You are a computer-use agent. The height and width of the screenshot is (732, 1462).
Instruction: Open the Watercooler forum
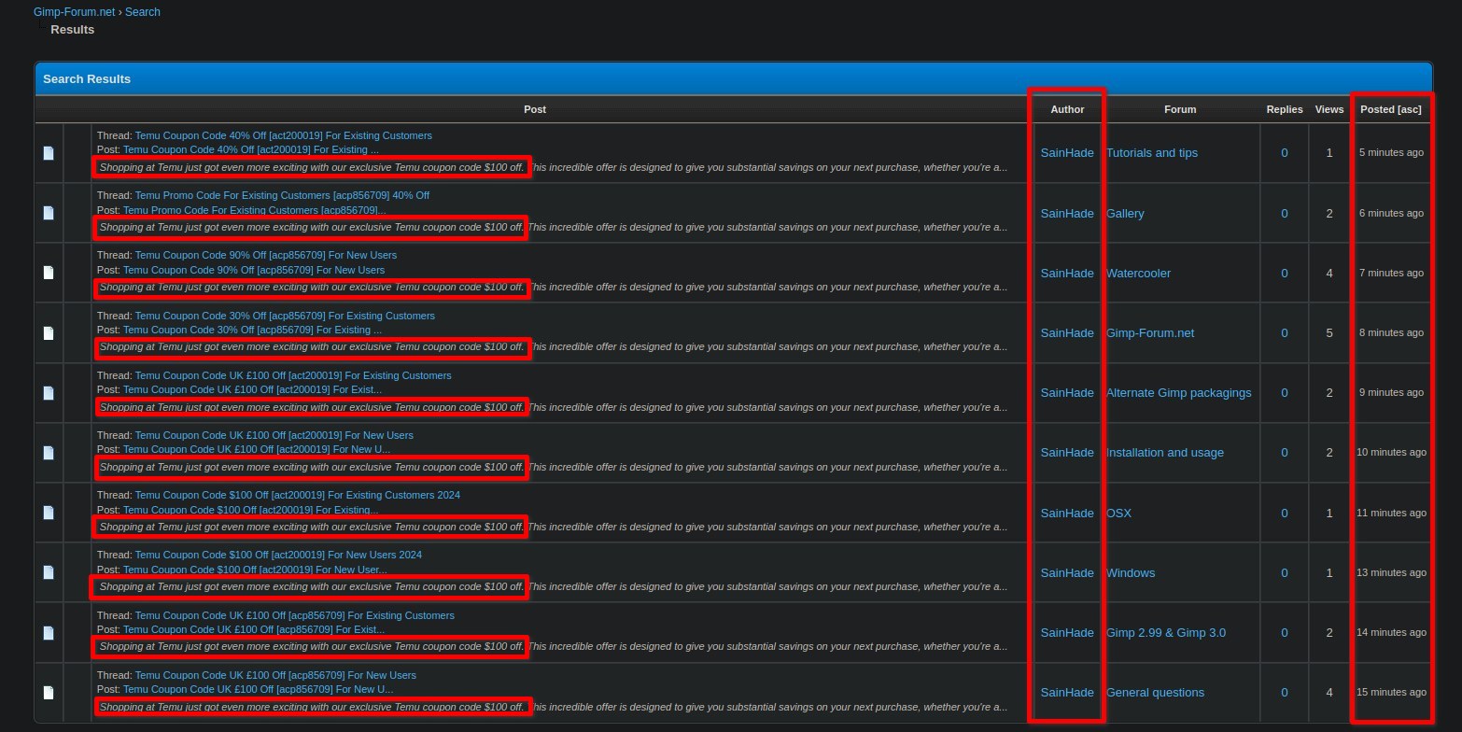(1138, 273)
